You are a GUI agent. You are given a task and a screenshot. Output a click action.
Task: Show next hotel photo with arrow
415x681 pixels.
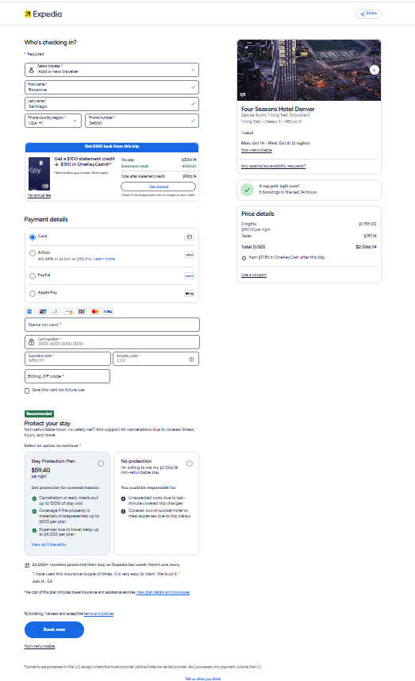click(375, 70)
